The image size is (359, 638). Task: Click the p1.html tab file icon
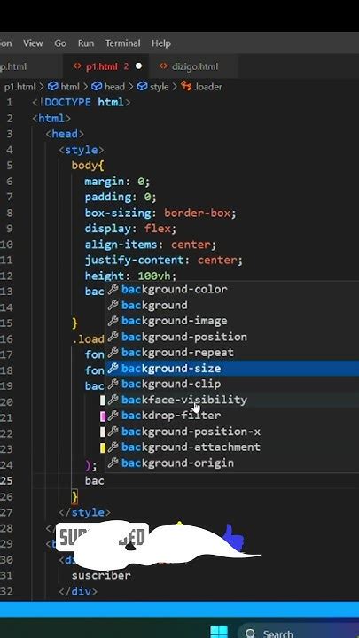(77, 66)
